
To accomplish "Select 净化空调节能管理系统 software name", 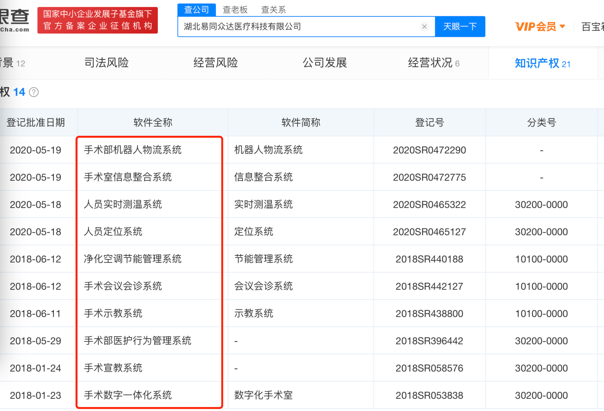I will pos(133,259).
